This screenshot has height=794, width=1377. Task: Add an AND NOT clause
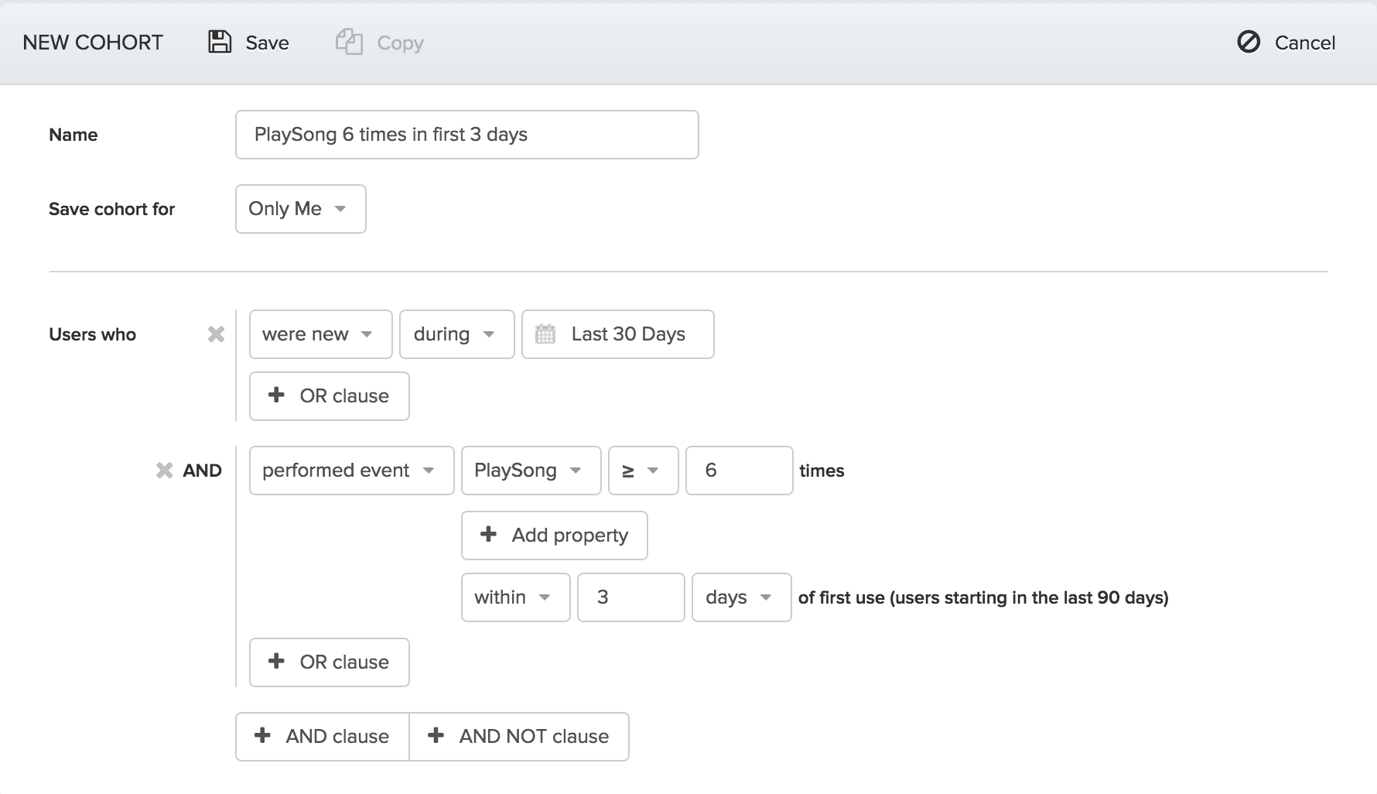tap(519, 736)
